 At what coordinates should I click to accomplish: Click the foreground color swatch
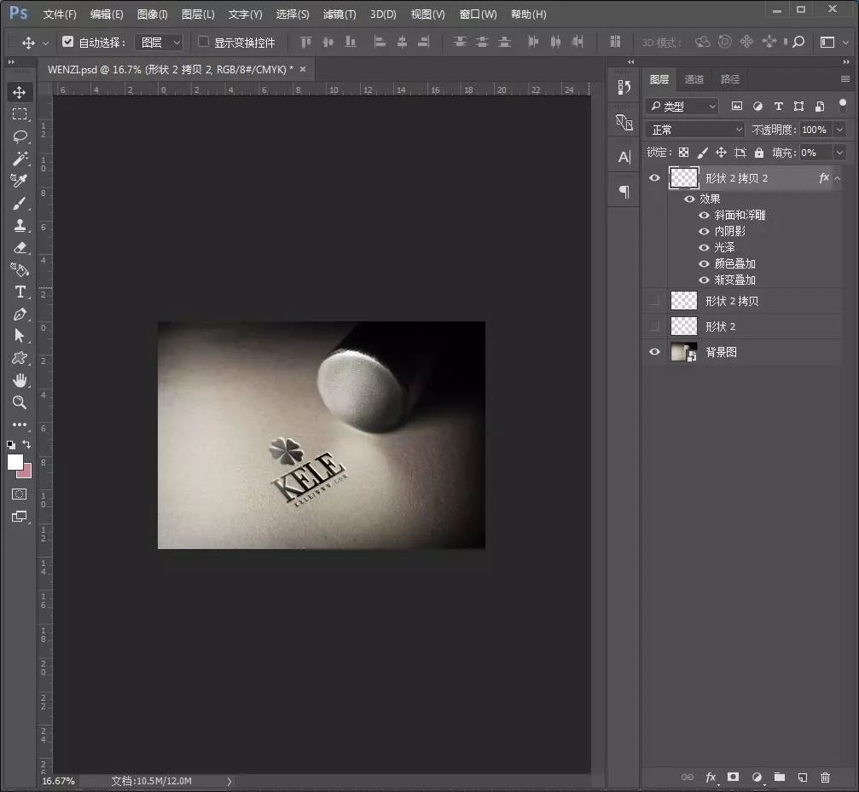(15, 462)
